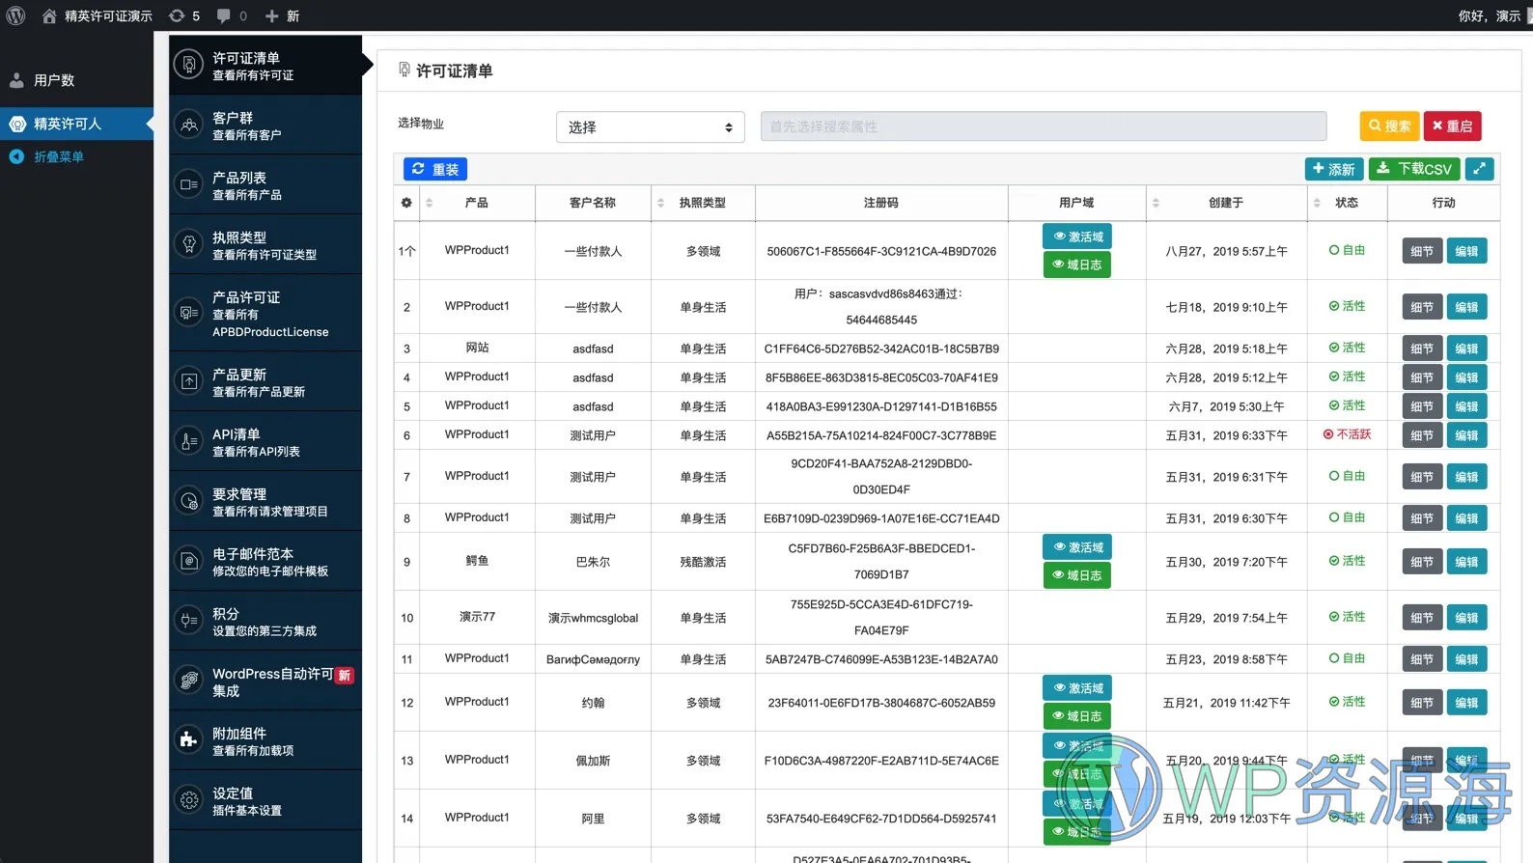Click the red 重启 reset button
This screenshot has width=1533, height=863.
coord(1452,126)
